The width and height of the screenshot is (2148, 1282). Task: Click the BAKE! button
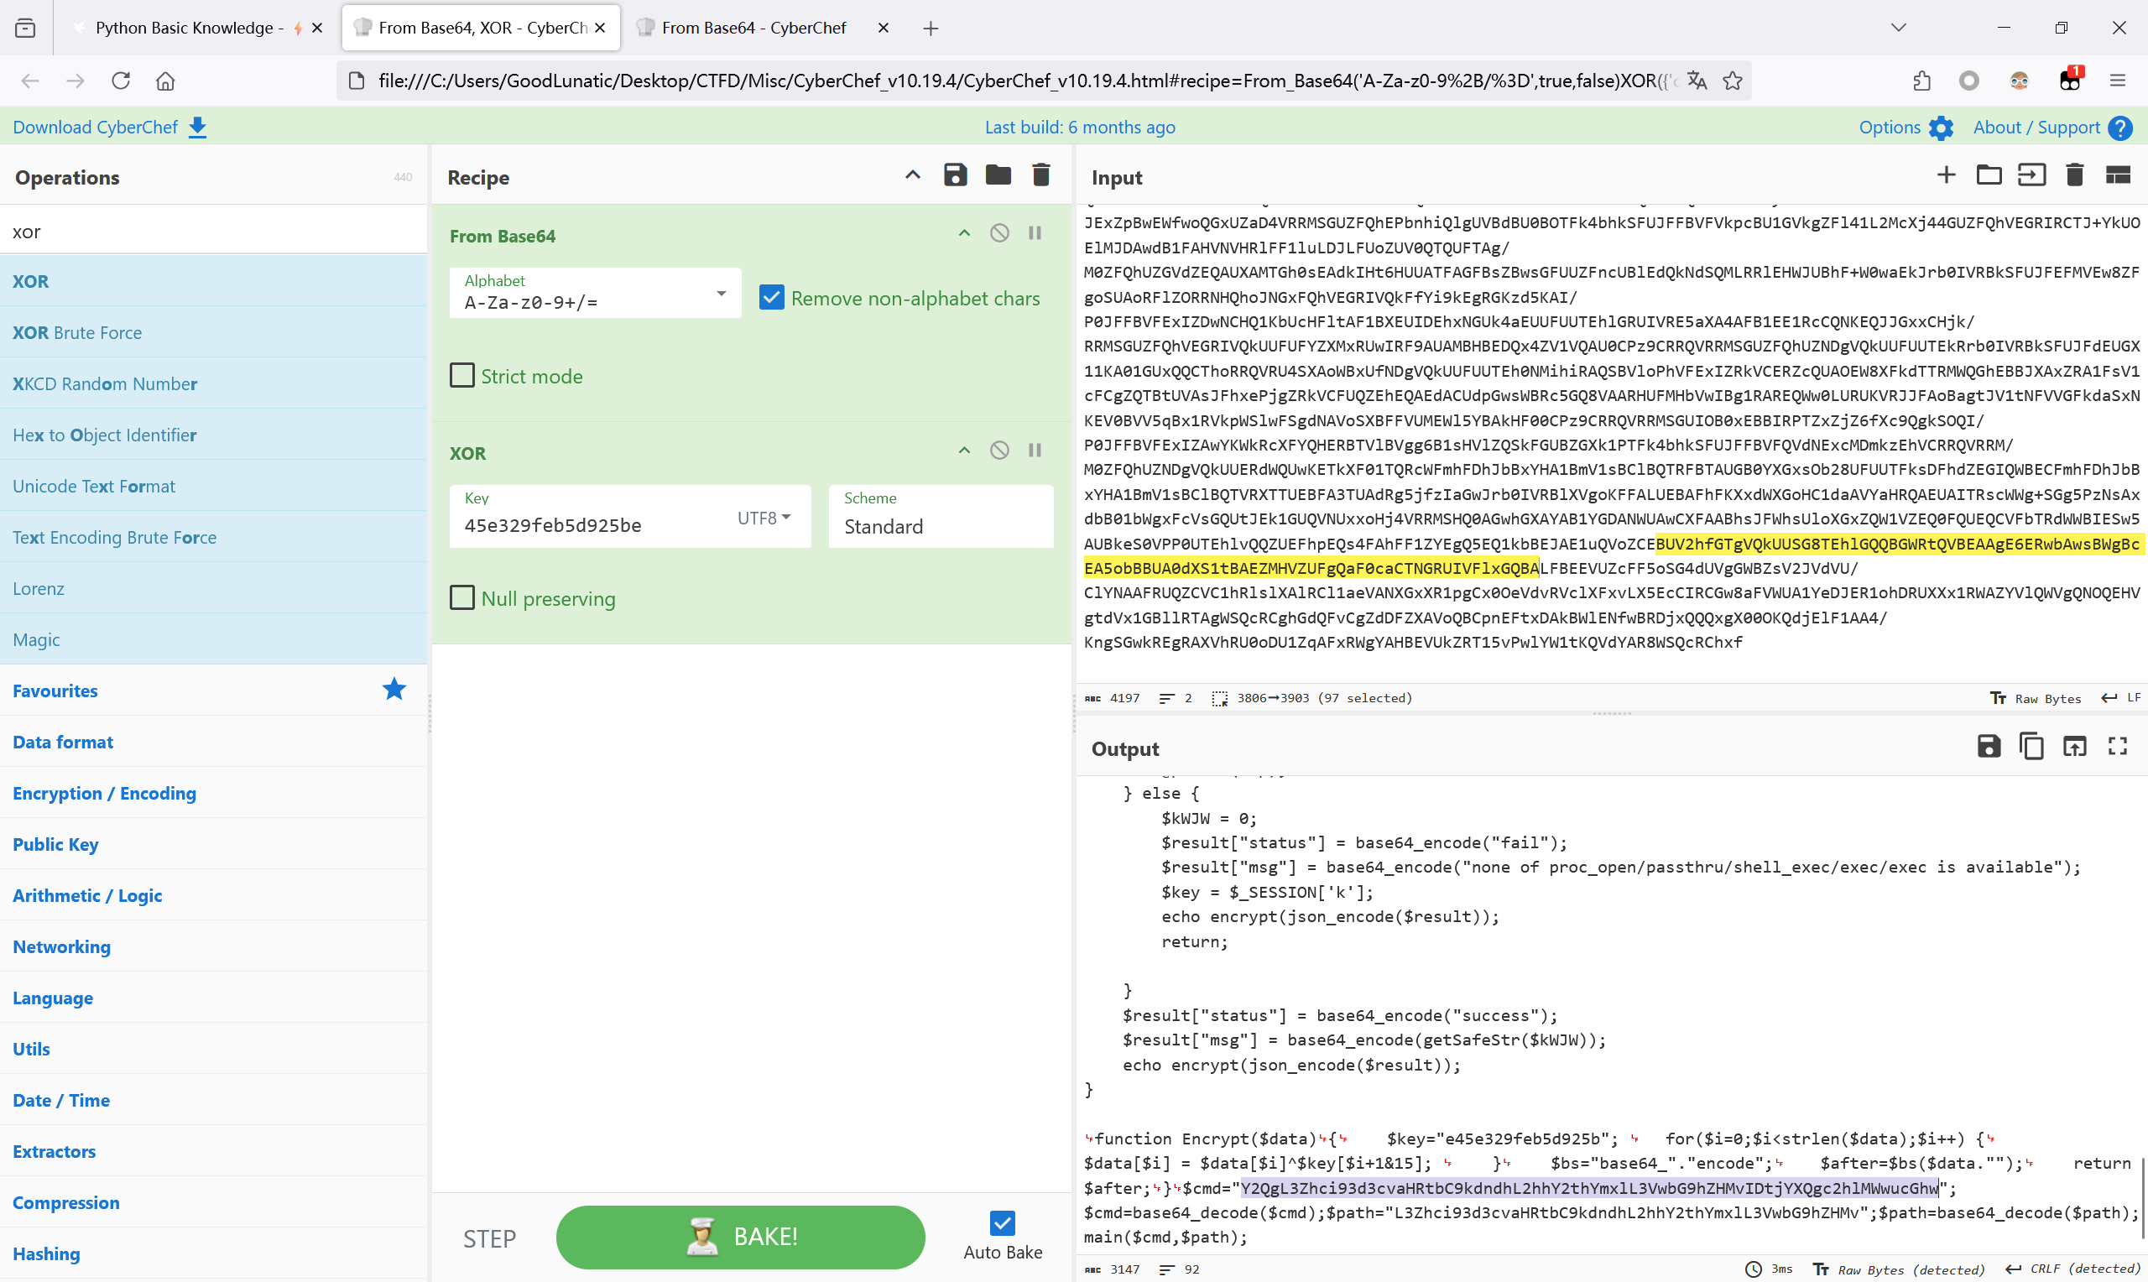pos(740,1237)
